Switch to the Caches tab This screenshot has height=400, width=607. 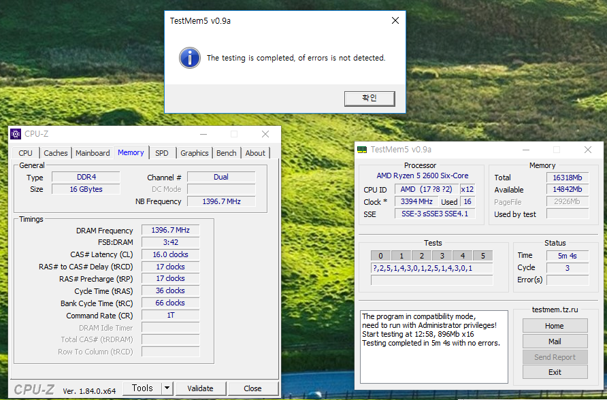55,153
